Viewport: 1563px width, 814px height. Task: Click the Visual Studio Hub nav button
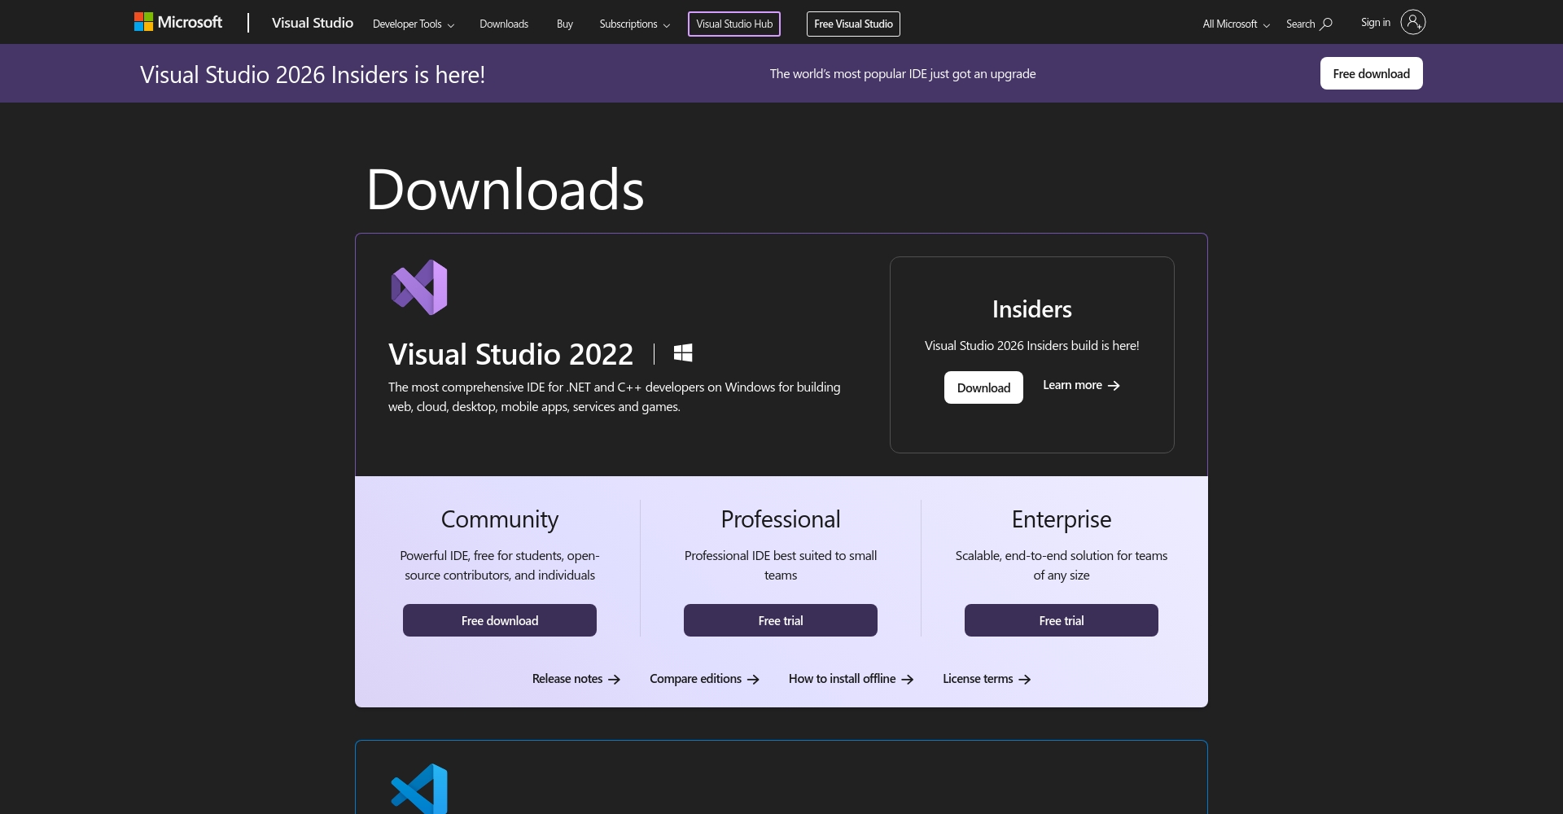click(733, 24)
